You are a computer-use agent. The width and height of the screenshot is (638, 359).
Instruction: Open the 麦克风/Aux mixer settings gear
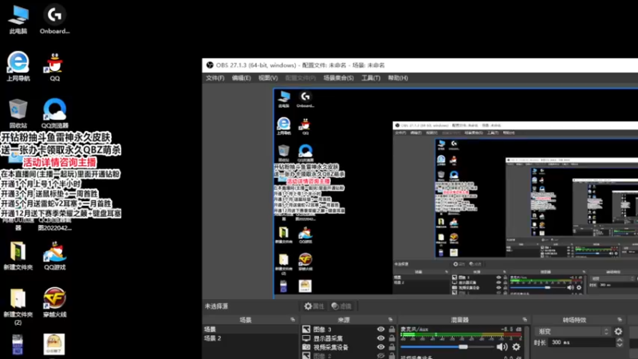coord(516,347)
